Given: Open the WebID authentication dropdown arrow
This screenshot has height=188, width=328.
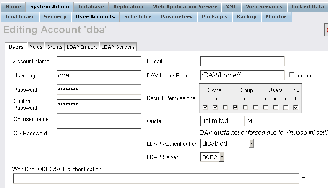Looking at the screenshot, I should click(x=304, y=178).
